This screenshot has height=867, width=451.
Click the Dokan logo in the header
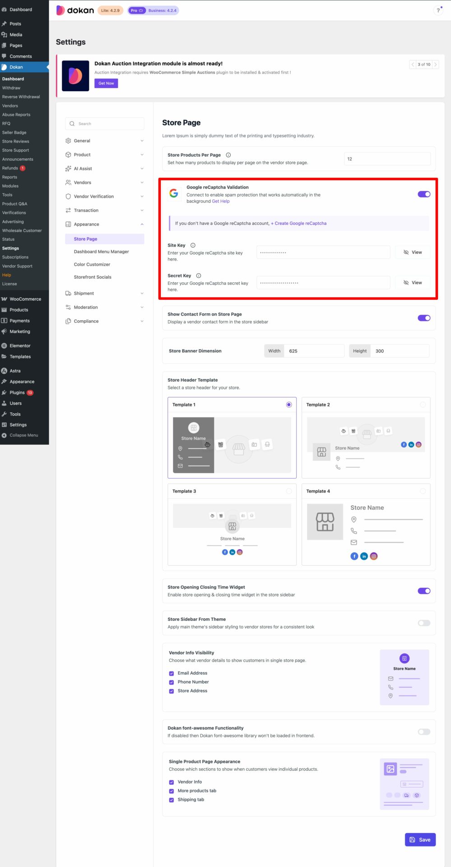tap(75, 10)
